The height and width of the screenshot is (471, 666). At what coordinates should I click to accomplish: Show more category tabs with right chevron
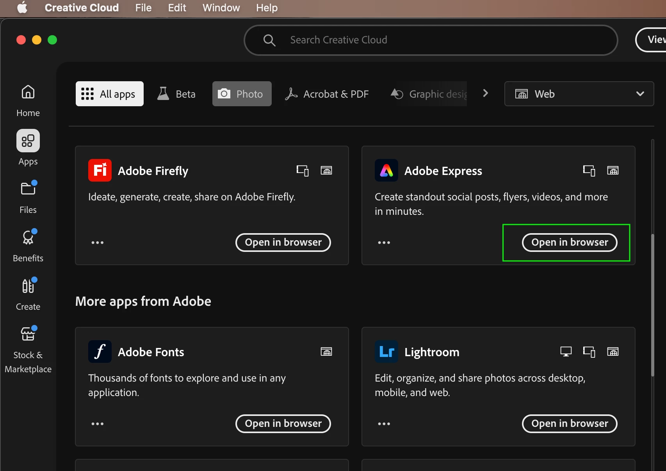485,93
